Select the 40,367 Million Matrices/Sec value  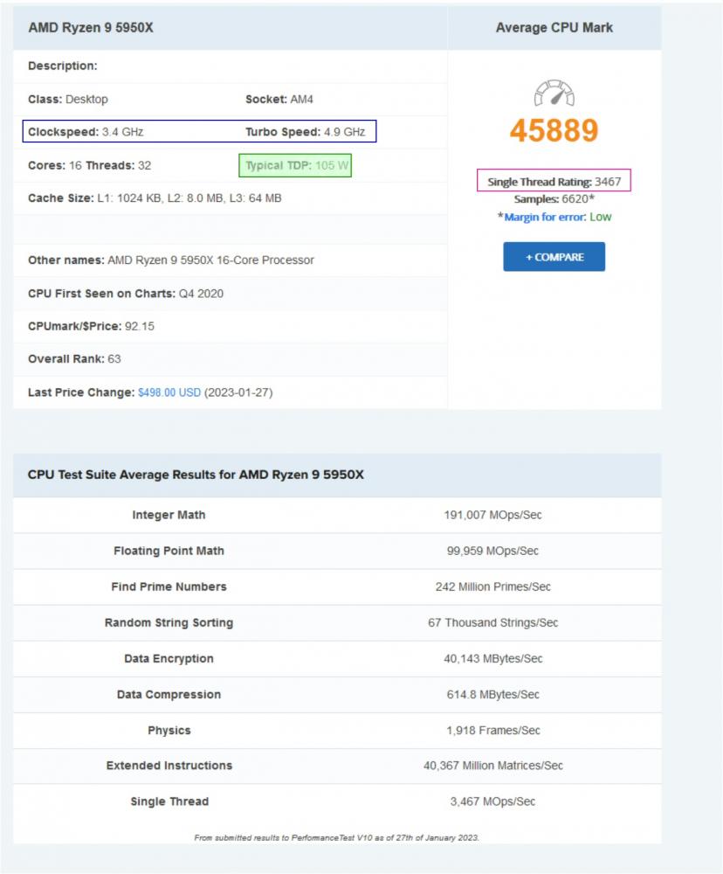[x=493, y=766]
